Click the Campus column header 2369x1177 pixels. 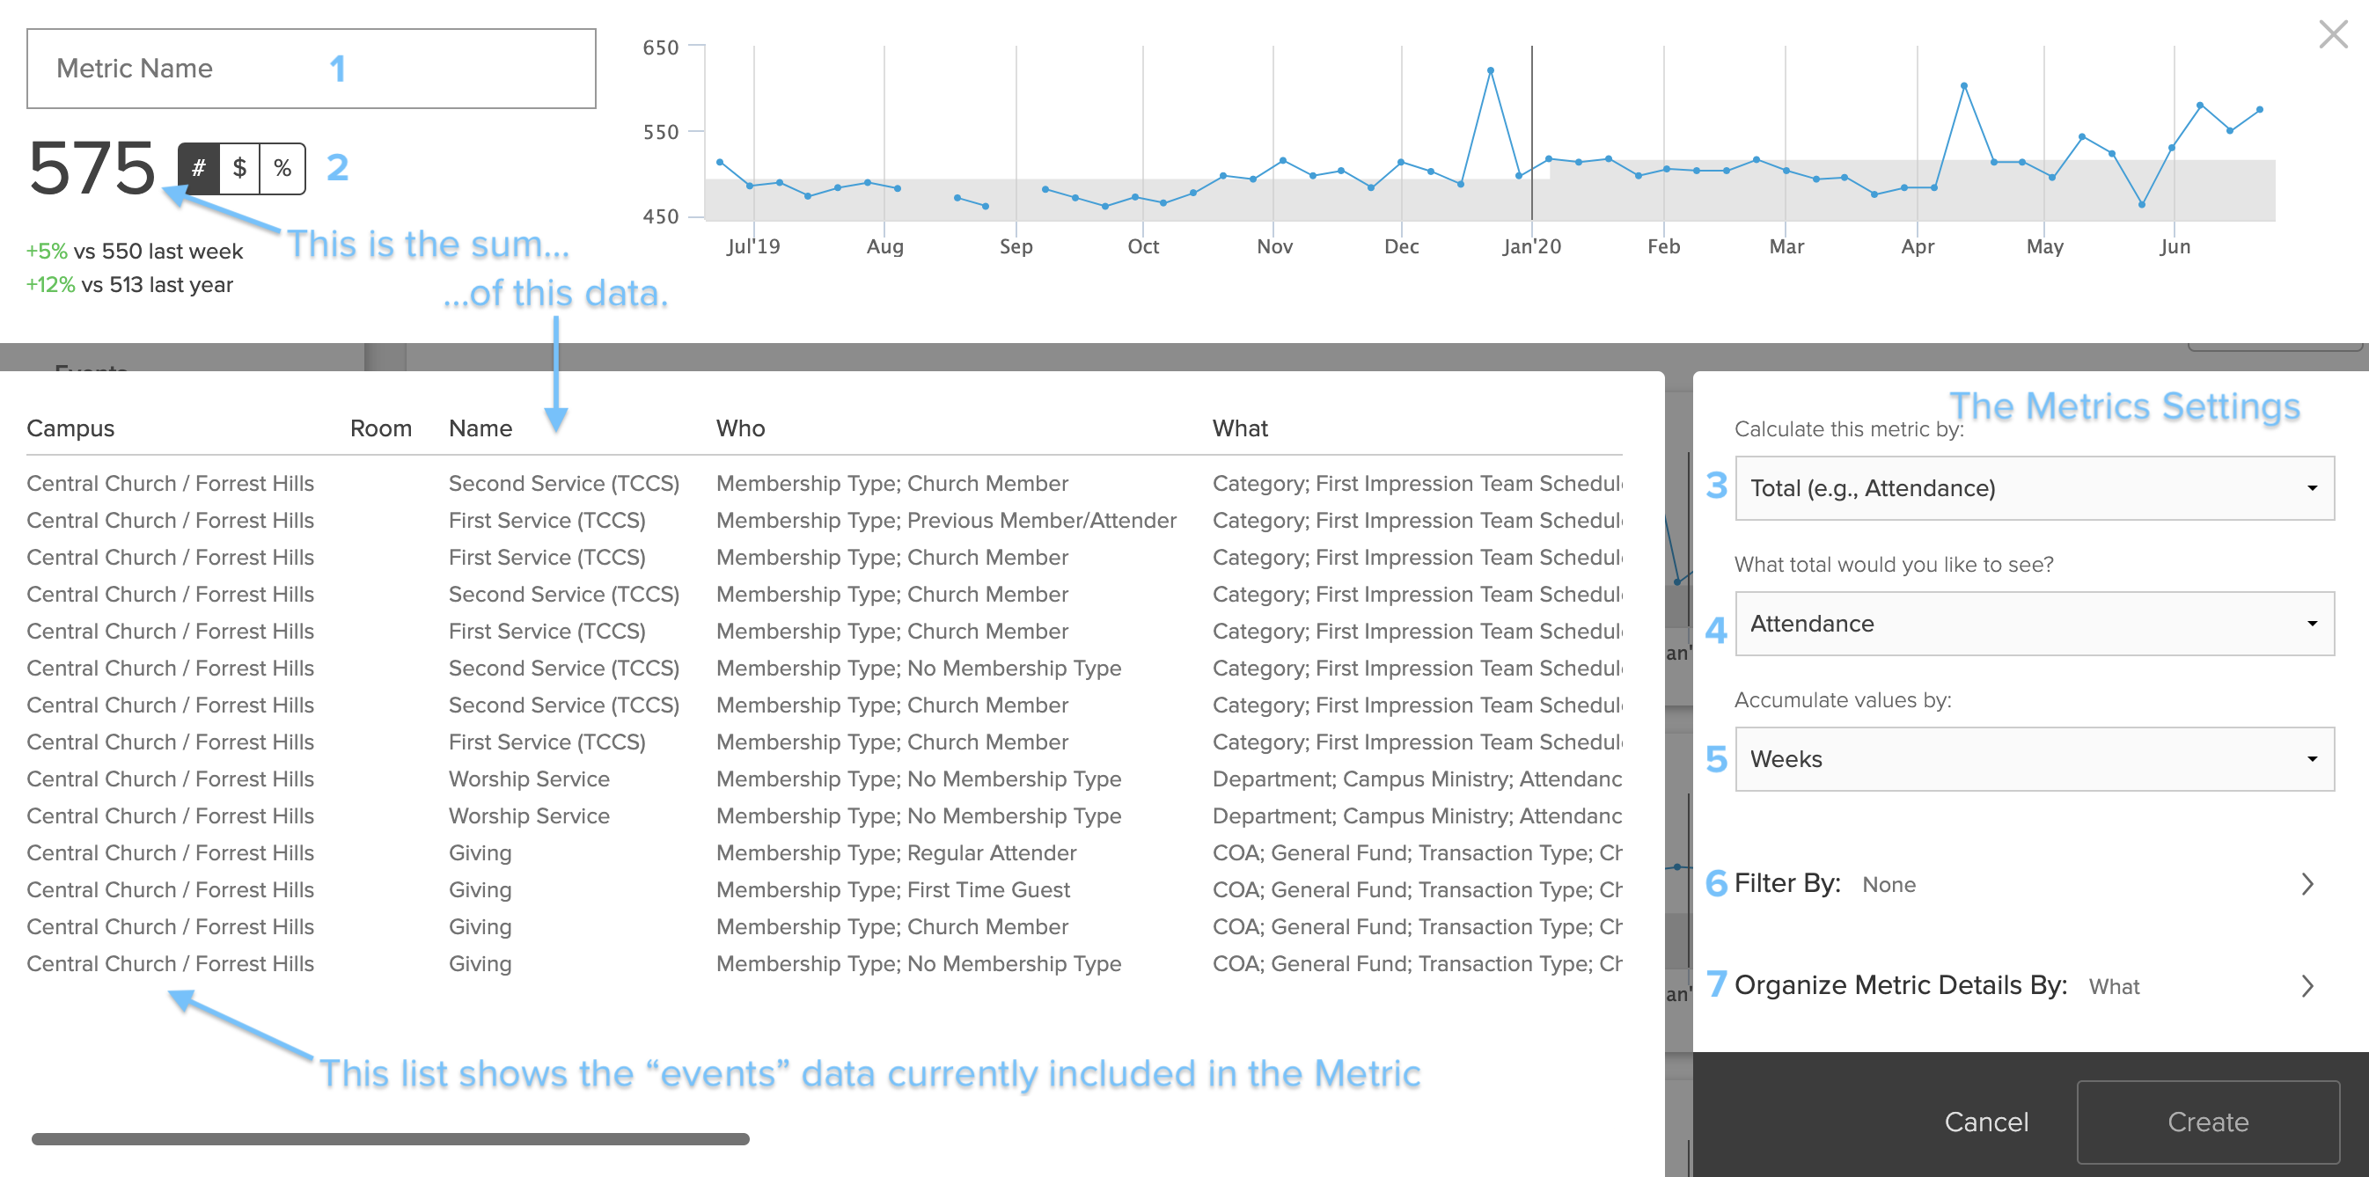point(70,428)
